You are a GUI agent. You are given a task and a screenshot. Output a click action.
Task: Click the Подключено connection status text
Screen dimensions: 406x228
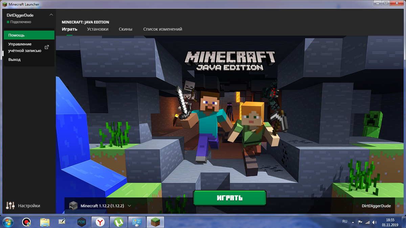point(21,22)
